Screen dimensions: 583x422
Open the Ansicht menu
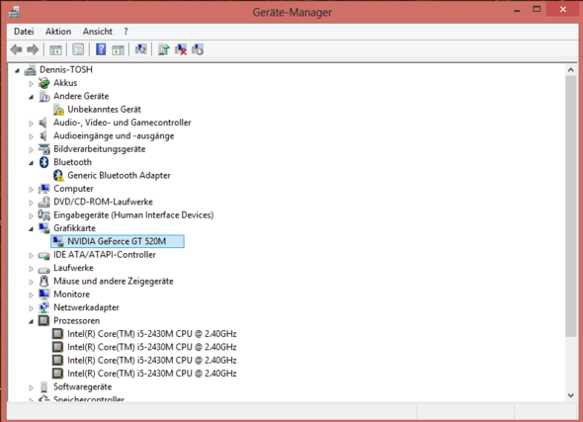click(98, 32)
